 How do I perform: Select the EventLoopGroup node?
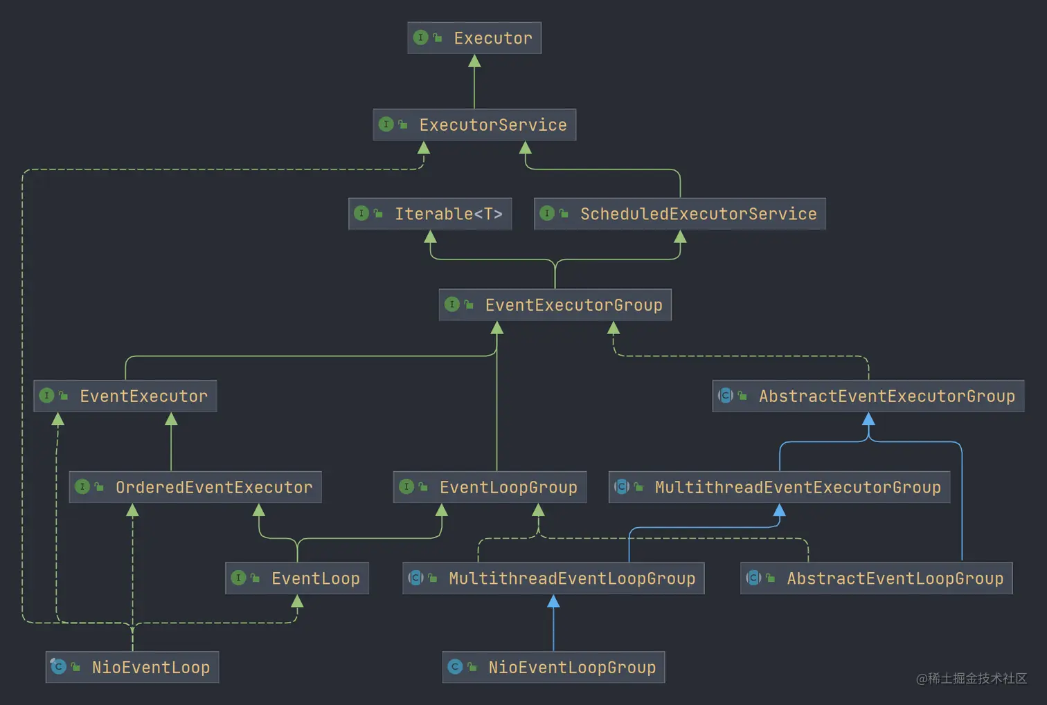(x=490, y=486)
